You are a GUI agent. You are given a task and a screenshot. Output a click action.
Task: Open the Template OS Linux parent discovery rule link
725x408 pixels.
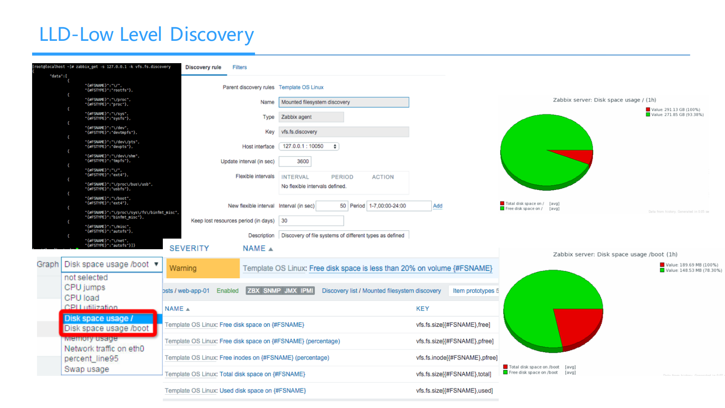tap(301, 87)
